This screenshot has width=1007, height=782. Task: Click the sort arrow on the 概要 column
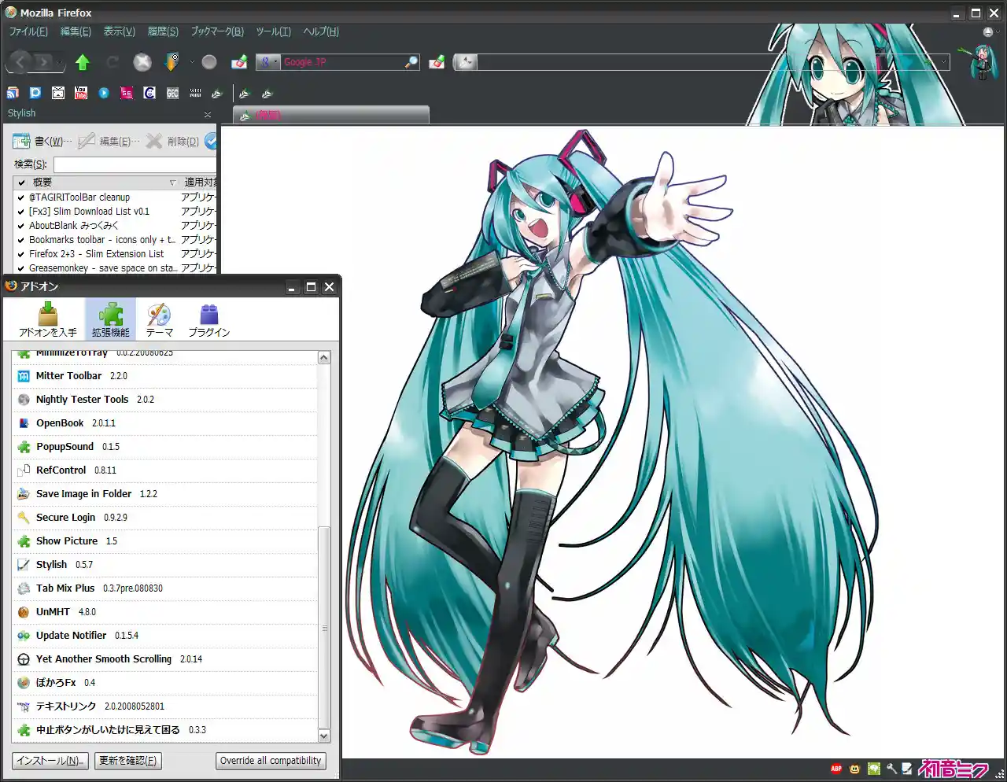click(172, 183)
